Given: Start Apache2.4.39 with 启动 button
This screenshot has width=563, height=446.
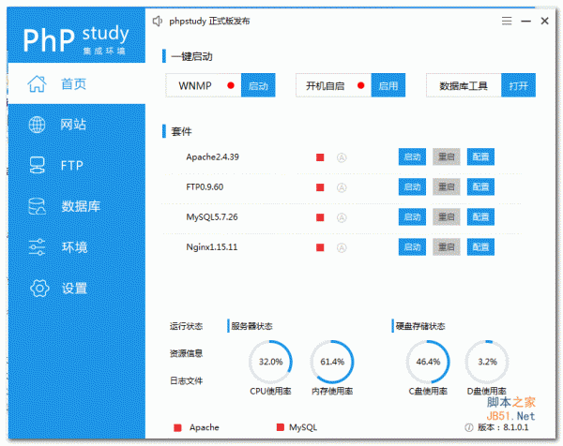Looking at the screenshot, I should (412, 156).
